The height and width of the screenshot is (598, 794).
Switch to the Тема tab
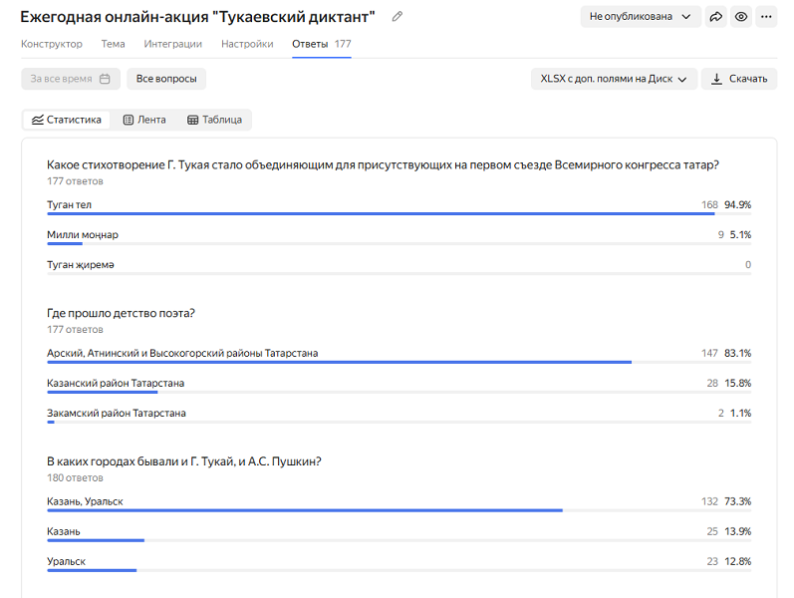113,44
